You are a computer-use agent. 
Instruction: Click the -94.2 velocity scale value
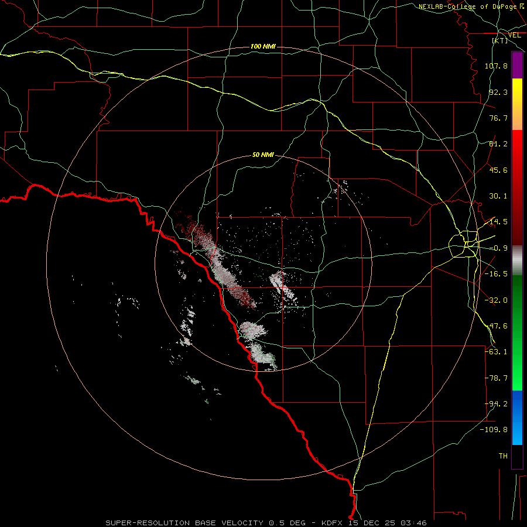tap(496, 404)
